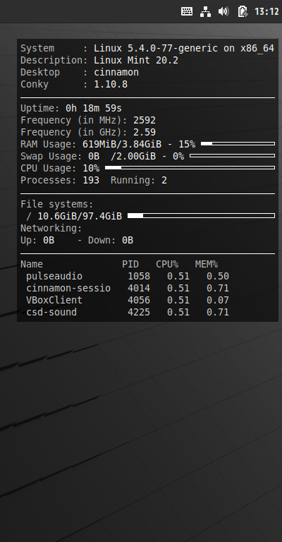The height and width of the screenshot is (542, 282).
Task: Click the RAM Usage progress bar
Action: pyautogui.click(x=238, y=144)
